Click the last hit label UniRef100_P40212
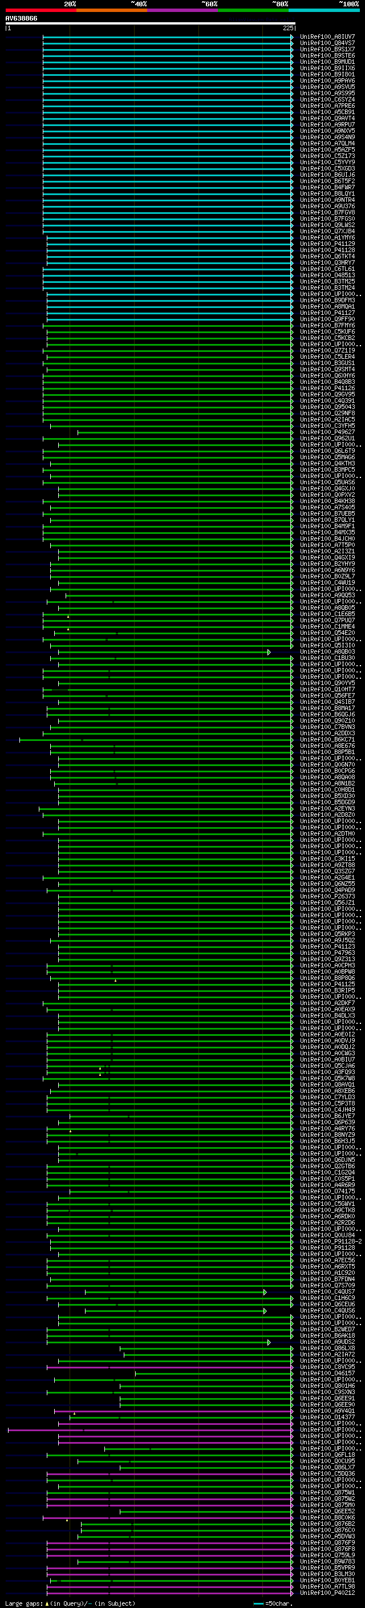 pos(327,1593)
